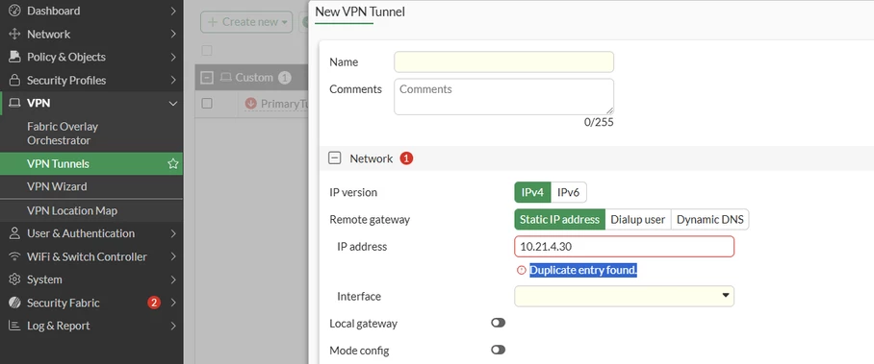Click the red error icon beside Duplicate entry

(521, 271)
